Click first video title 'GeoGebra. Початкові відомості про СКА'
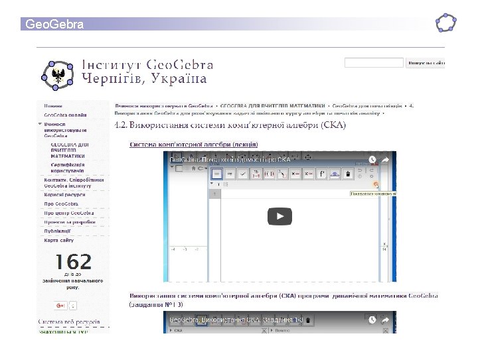This screenshot has height=358, width=478. coord(230,159)
